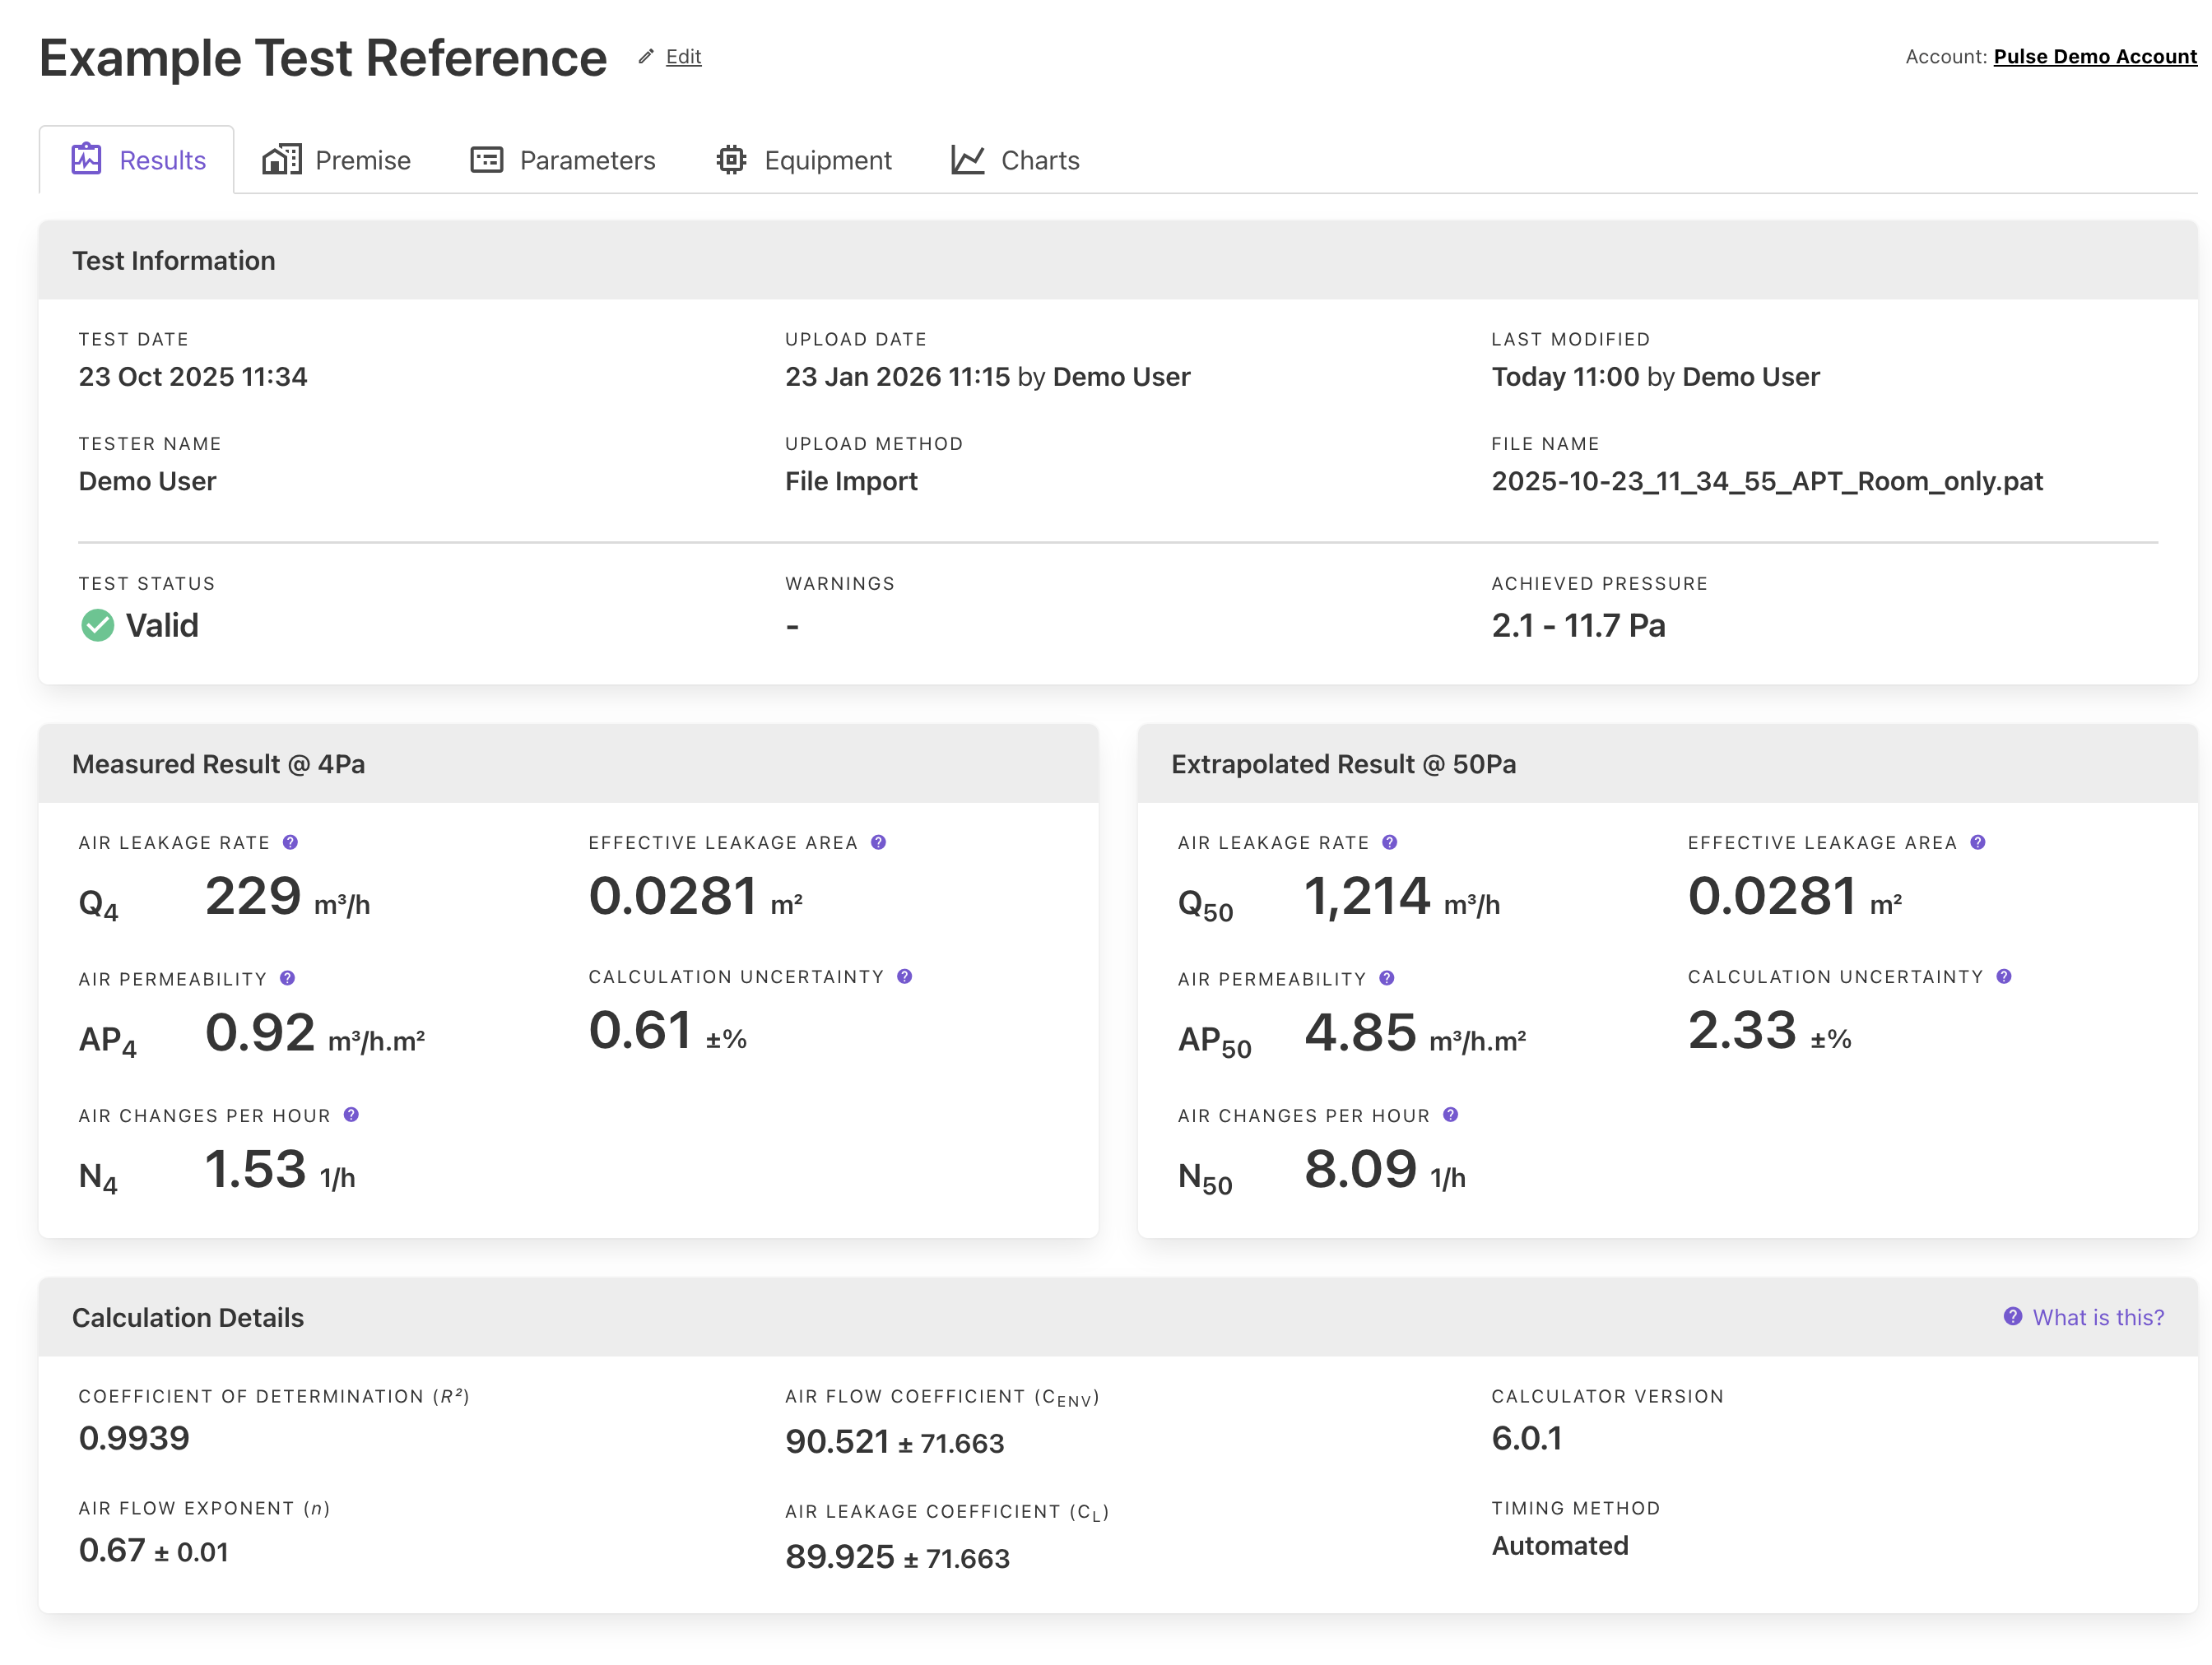Click the green Valid status checkmark icon
The height and width of the screenshot is (1665, 2212).
click(97, 626)
